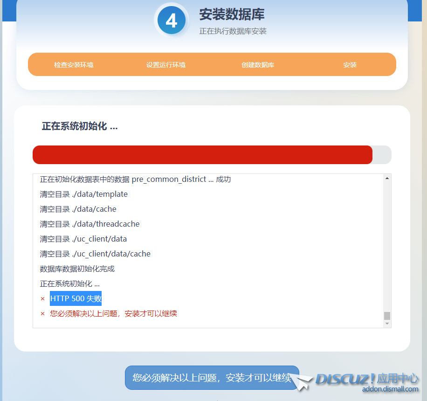
Task: Select the 设置运行环境 step tab
Action: tap(166, 65)
